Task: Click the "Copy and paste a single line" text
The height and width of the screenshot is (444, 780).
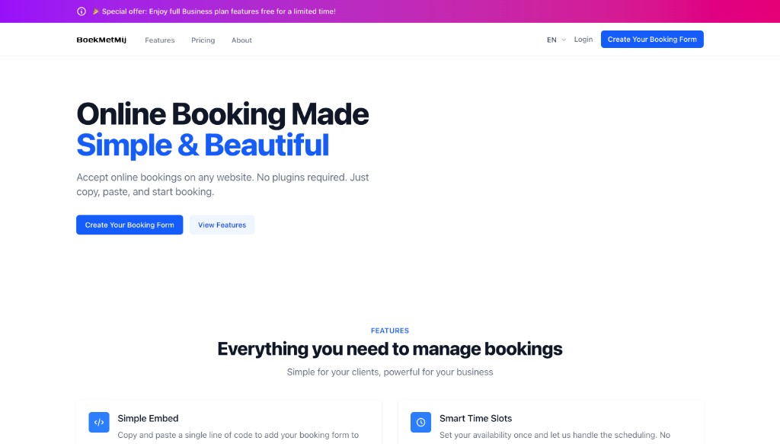Action: tap(238, 435)
